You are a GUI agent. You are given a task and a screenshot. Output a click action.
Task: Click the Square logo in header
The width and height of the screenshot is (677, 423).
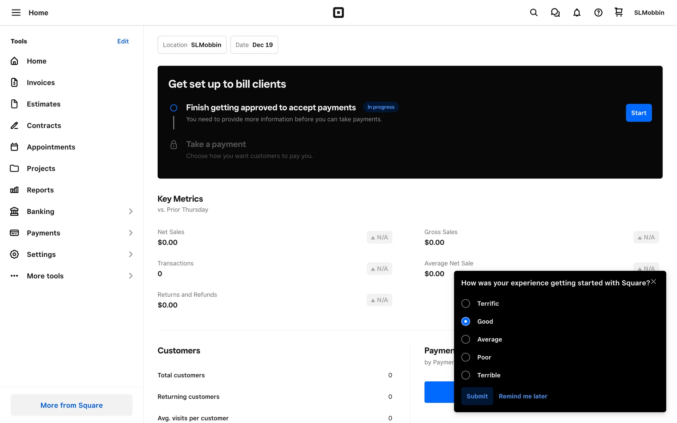[x=338, y=13]
